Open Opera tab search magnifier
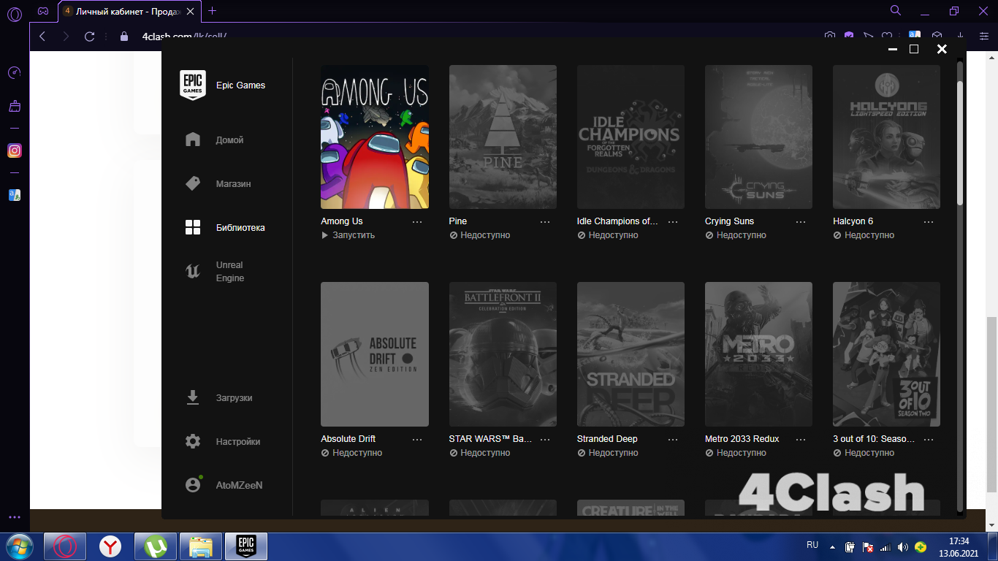This screenshot has width=998, height=561. click(896, 10)
